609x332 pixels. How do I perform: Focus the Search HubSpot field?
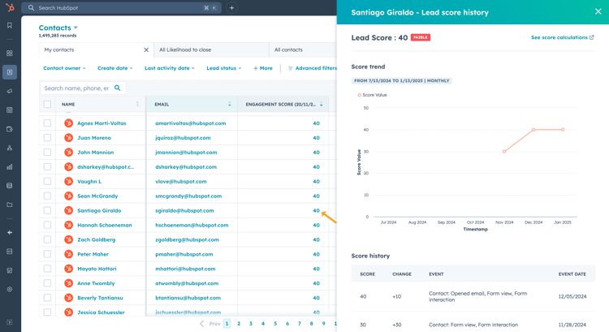(121, 8)
